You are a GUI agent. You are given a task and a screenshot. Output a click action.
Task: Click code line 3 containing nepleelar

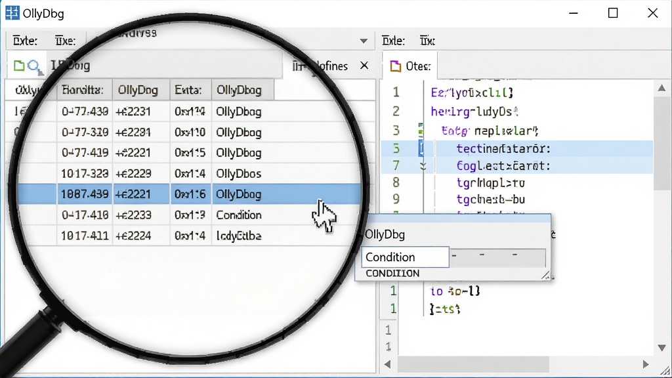pyautogui.click(x=490, y=131)
